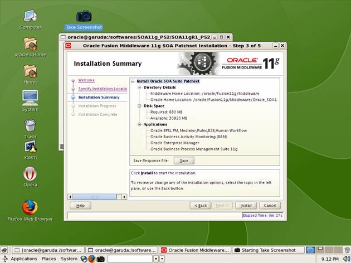Select the Oracle Home Location row
Viewport: 351px width, 263px height.
(x=213, y=100)
